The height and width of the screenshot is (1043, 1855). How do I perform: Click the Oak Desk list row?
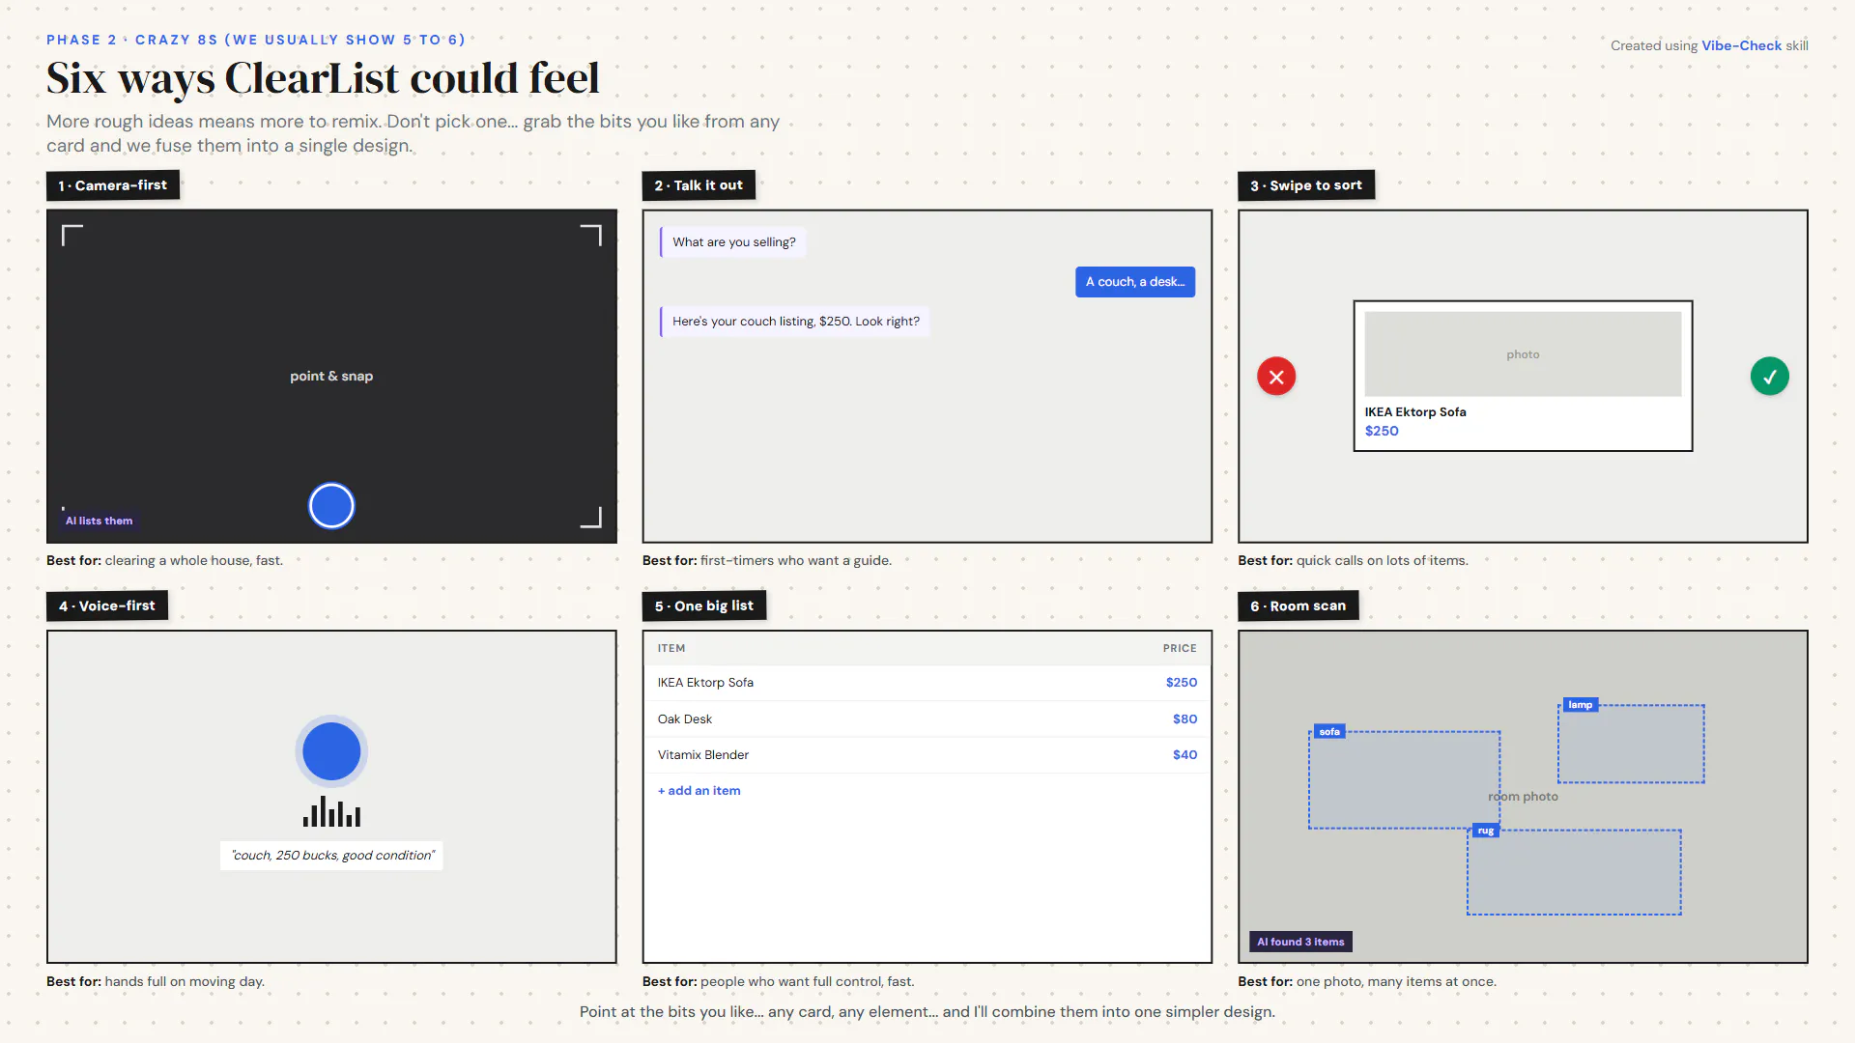point(927,719)
